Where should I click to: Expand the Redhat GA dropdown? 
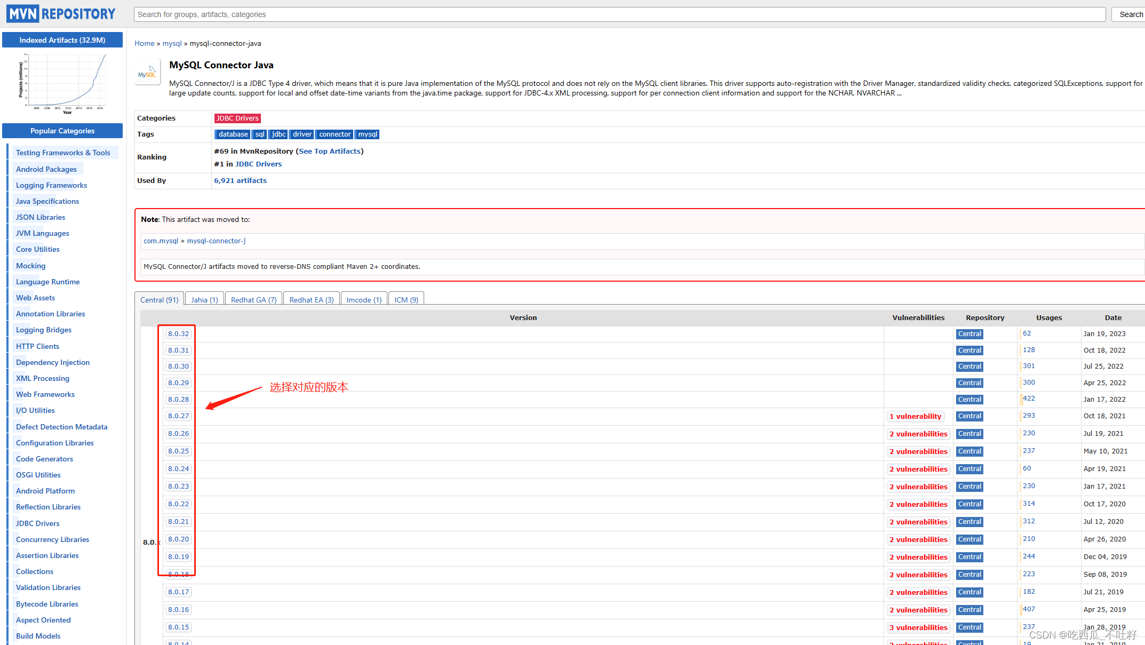pos(253,300)
